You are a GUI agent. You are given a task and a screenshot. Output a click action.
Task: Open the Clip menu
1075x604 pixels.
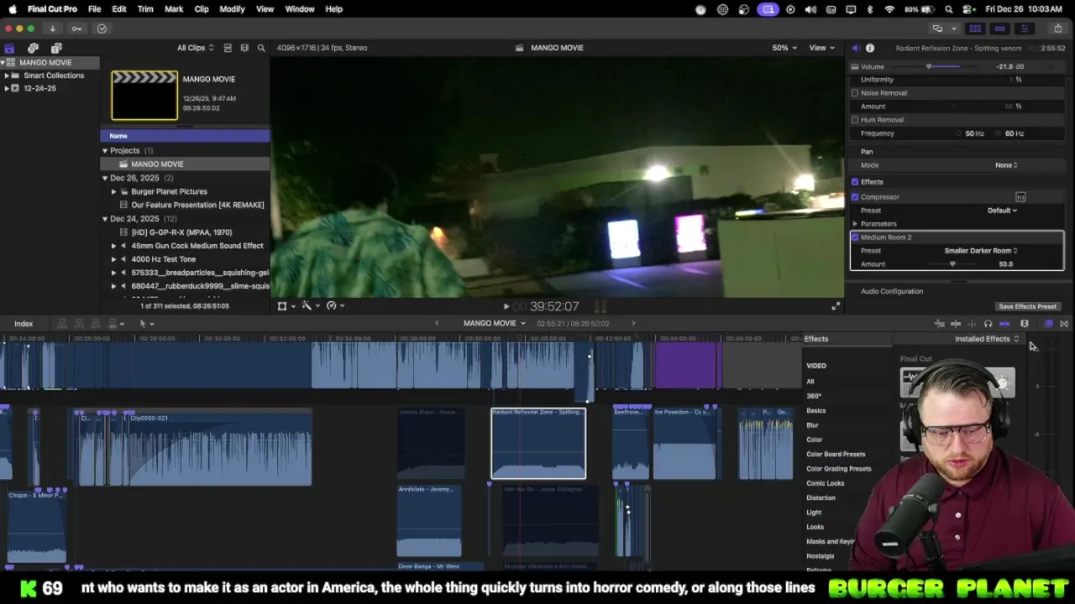202,9
